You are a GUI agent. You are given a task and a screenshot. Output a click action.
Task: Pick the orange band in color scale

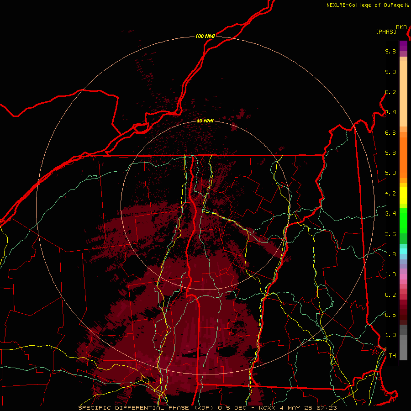(x=403, y=157)
